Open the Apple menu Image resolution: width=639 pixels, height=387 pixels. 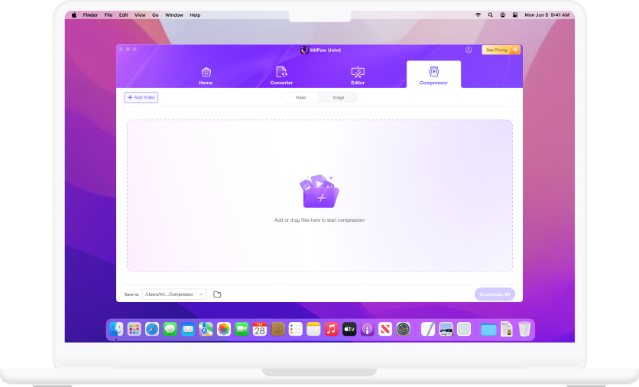coord(74,15)
